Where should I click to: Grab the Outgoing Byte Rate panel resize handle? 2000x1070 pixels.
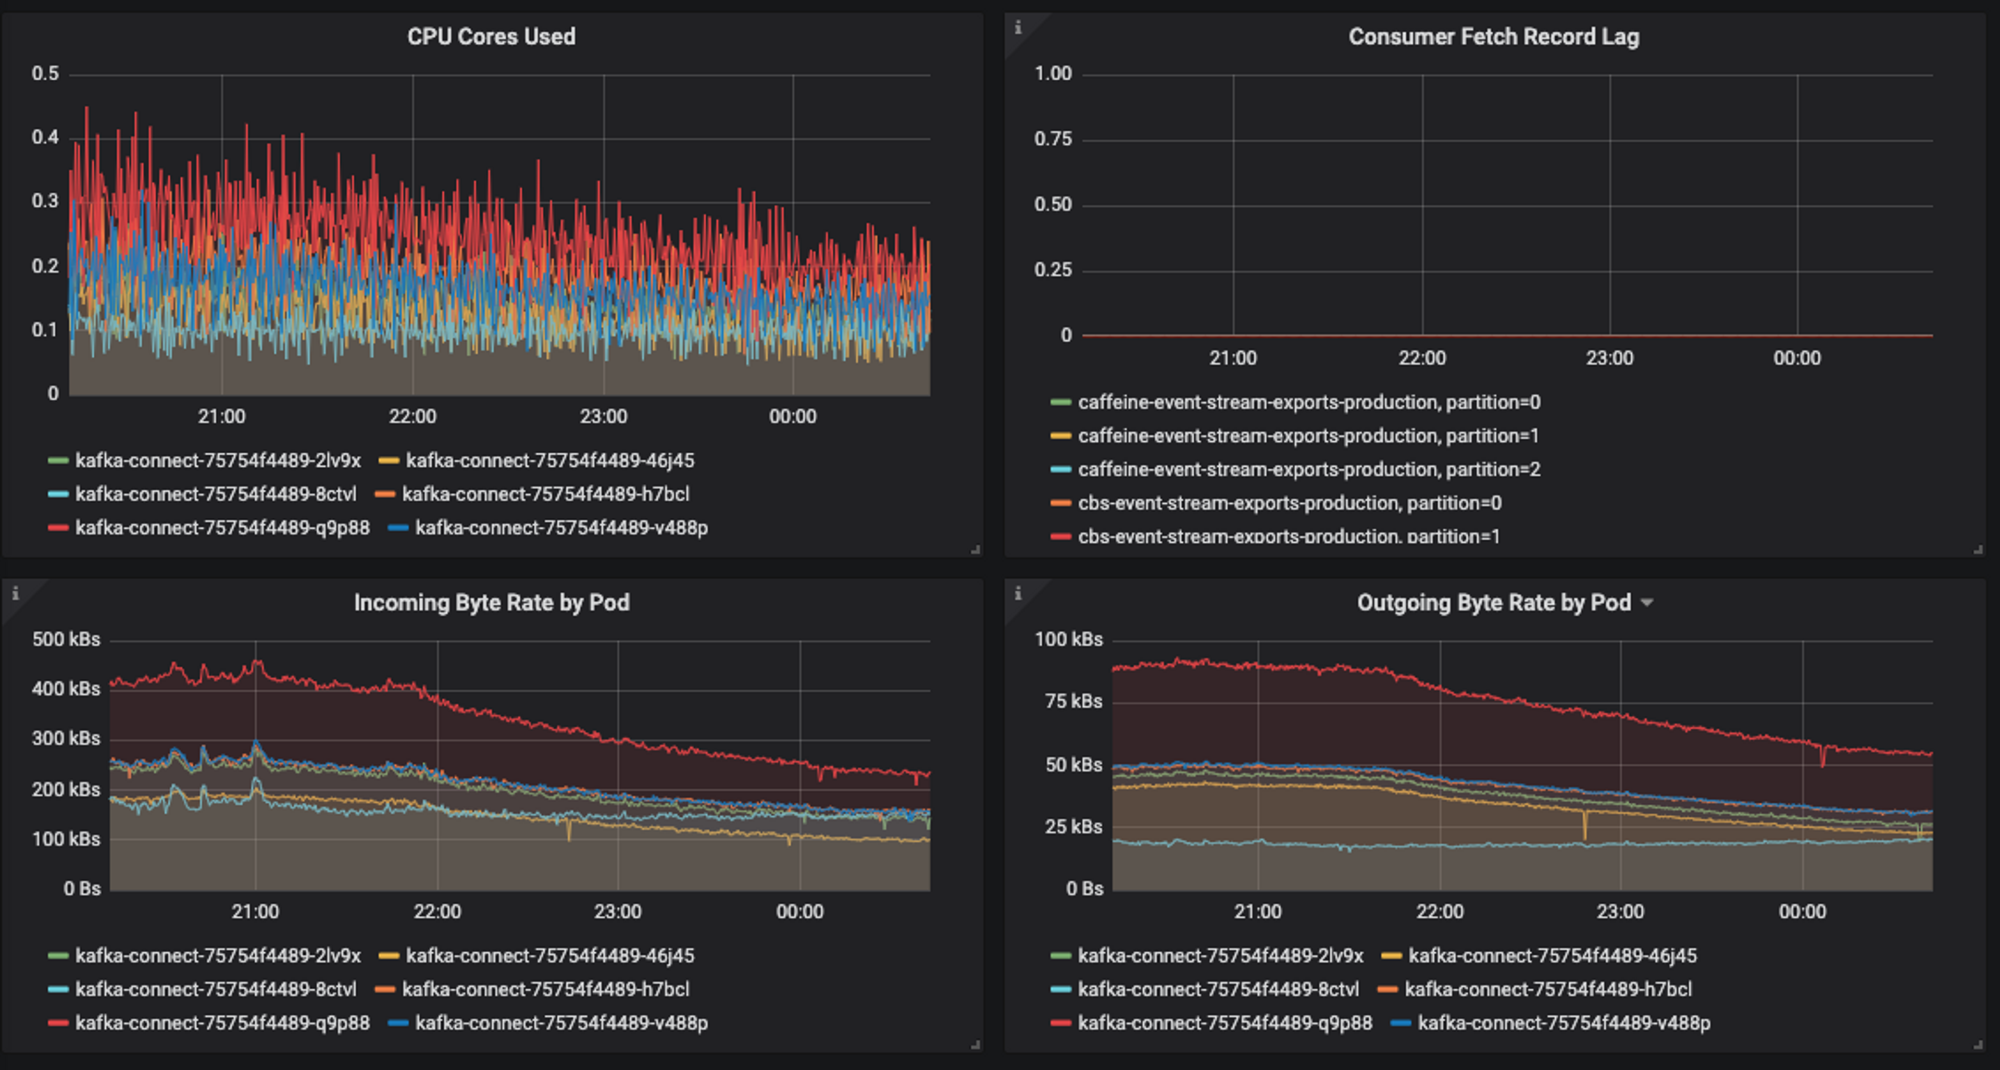pos(1978,1044)
